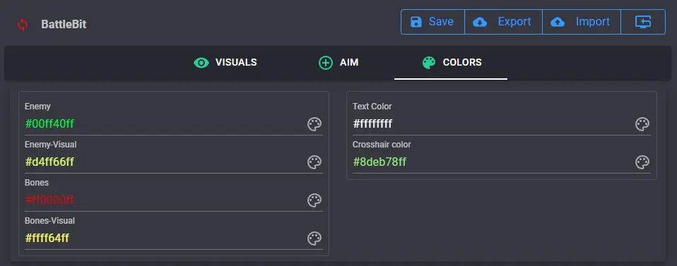This screenshot has width=677, height=266.
Task: Select the COLORS tab
Action: pyautogui.click(x=451, y=63)
